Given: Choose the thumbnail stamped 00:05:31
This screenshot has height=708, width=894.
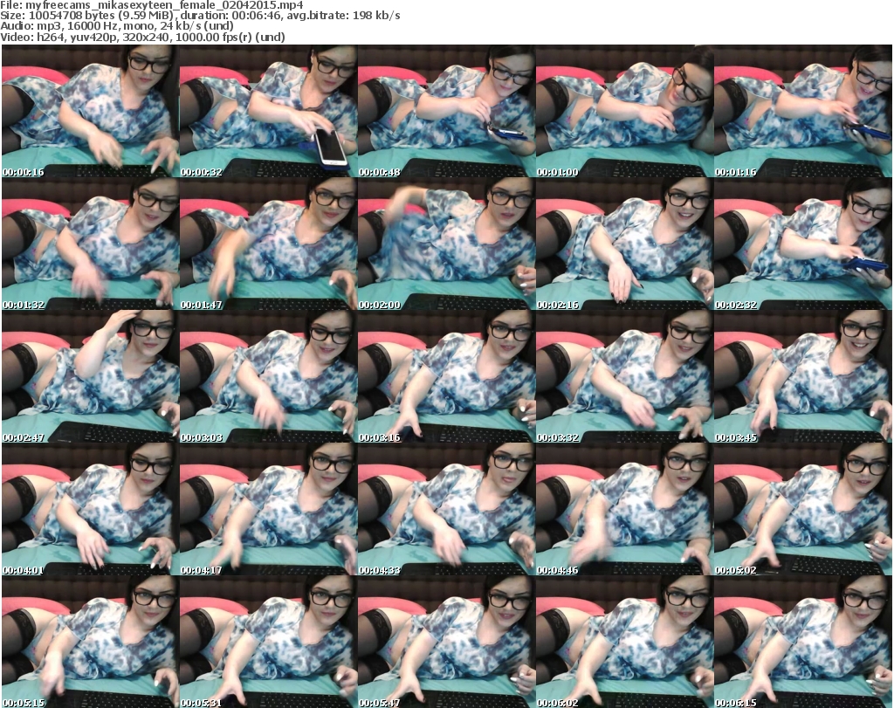Looking at the screenshot, I should pyautogui.click(x=269, y=642).
